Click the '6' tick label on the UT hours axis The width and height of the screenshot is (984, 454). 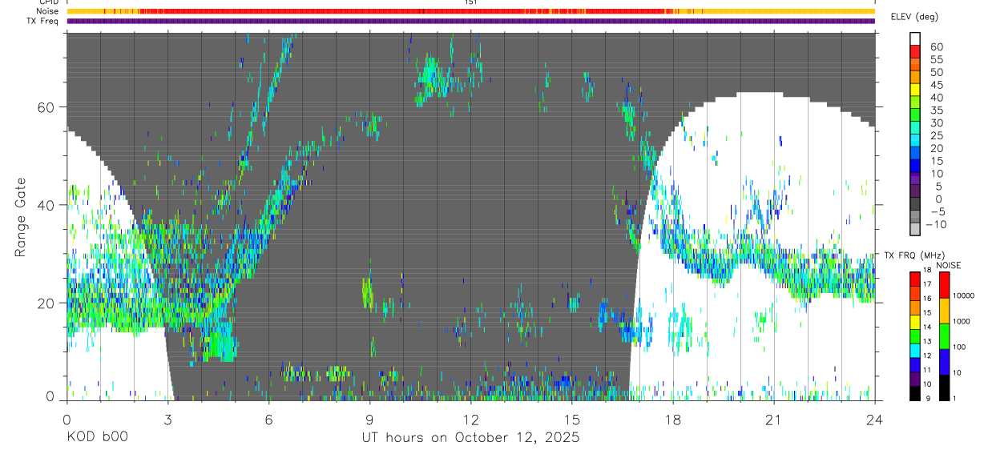coord(268,419)
